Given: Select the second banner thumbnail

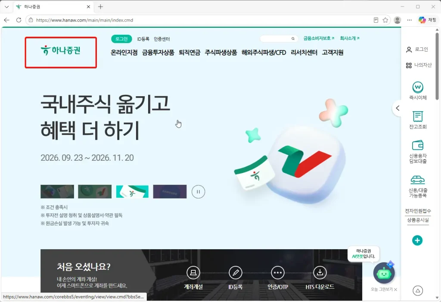Looking at the screenshot, I should click(x=95, y=192).
